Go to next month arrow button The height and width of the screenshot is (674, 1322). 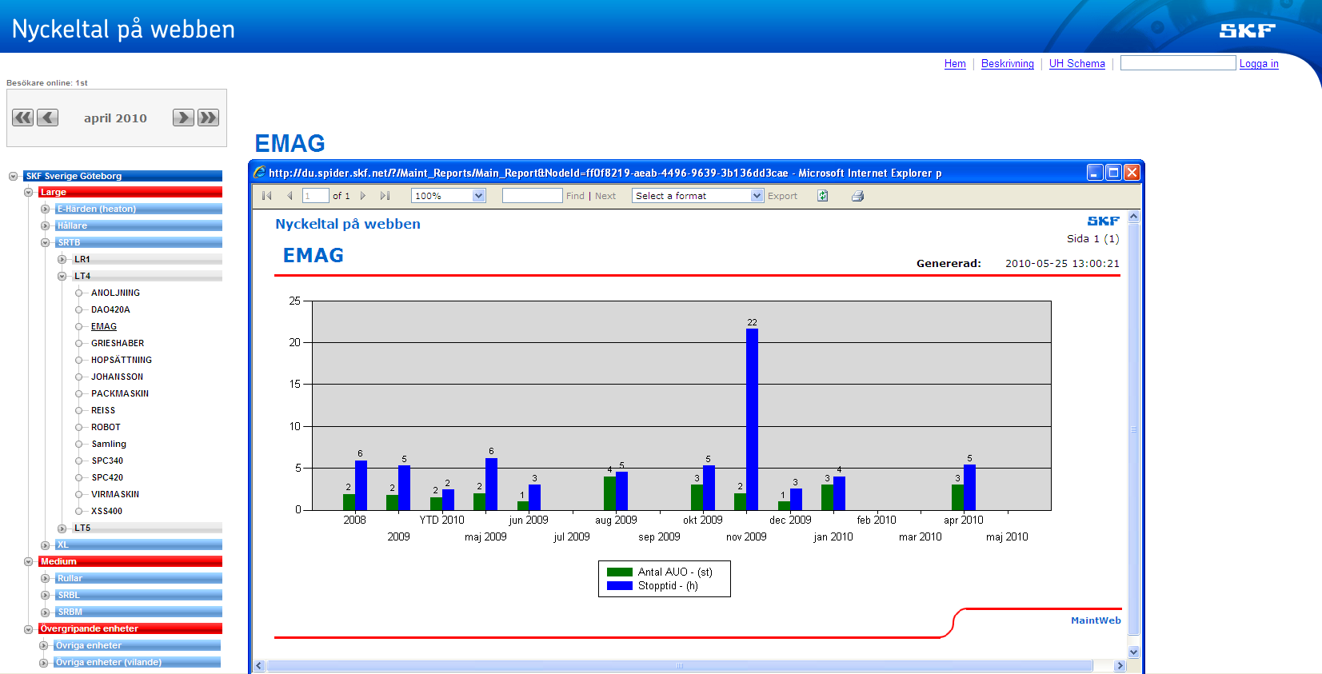(183, 118)
